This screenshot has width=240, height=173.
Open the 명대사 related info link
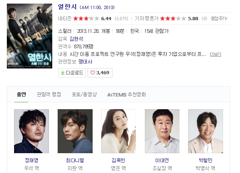click(85, 62)
